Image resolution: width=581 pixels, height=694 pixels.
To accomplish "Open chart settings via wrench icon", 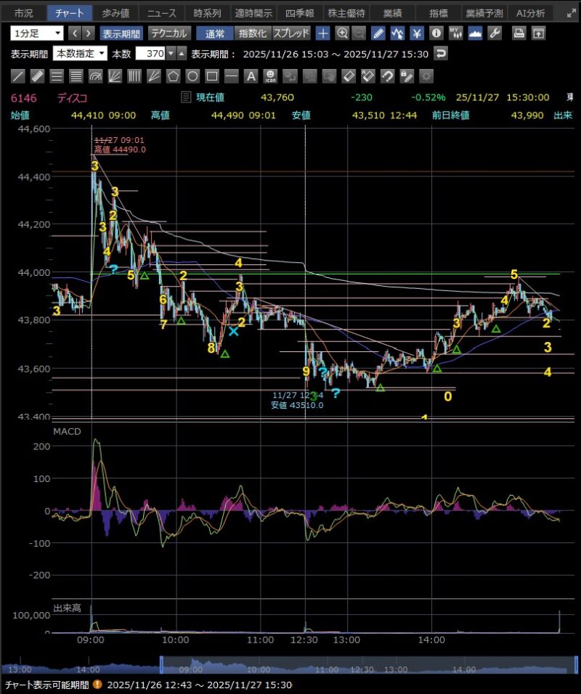I will click(495, 33).
